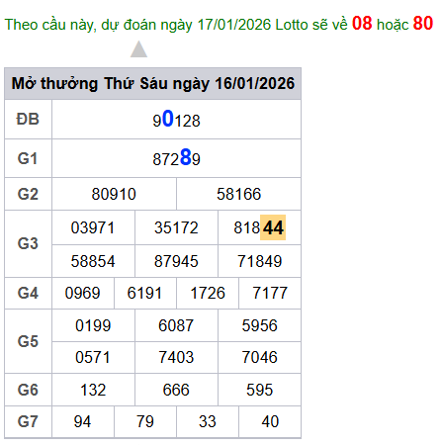Click the G3 row label
Image resolution: width=442 pixels, height=445 pixels.
28,243
